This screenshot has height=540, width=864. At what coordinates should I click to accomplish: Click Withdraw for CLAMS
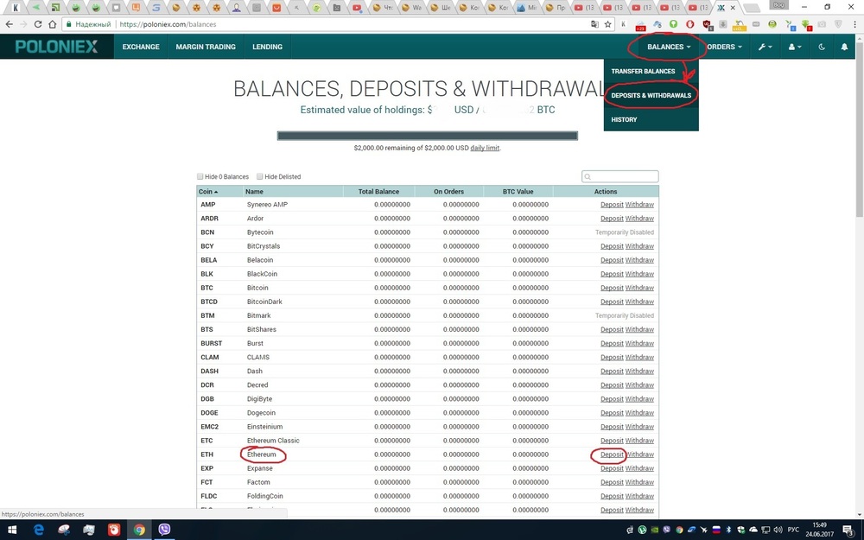click(639, 358)
